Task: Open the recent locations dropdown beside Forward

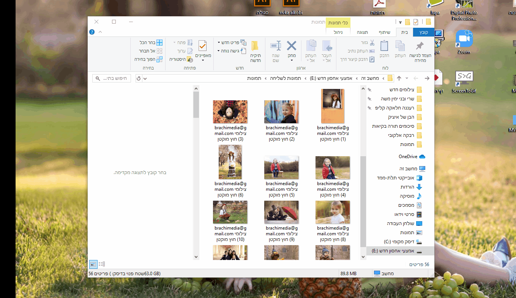Action: (407, 78)
